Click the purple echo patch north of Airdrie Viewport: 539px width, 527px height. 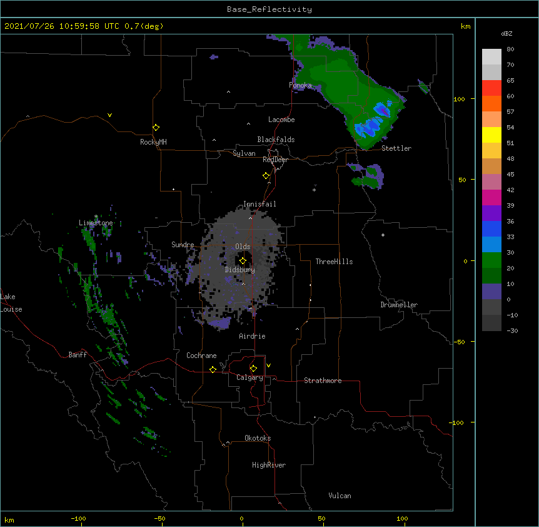220,323
